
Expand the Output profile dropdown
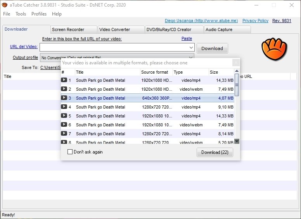pos(190,57)
